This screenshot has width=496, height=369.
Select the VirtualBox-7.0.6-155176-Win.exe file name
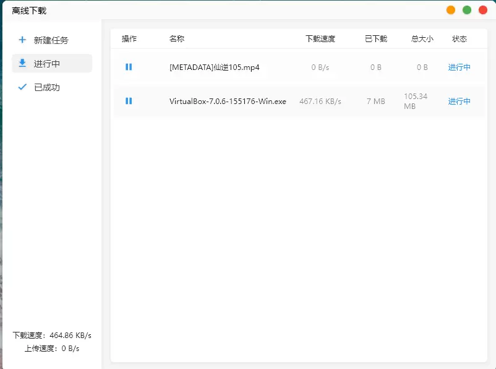228,102
